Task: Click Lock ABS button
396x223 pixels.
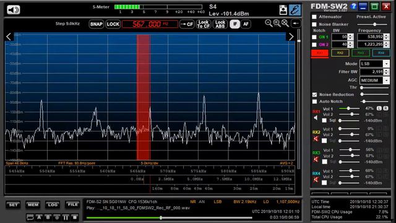Action: tap(220, 24)
